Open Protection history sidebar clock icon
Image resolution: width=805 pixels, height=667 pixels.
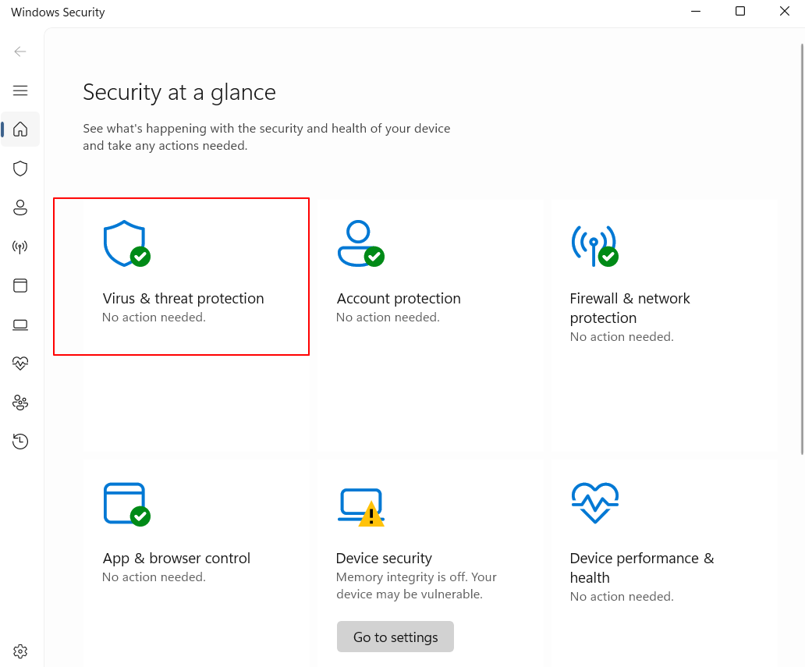20,442
